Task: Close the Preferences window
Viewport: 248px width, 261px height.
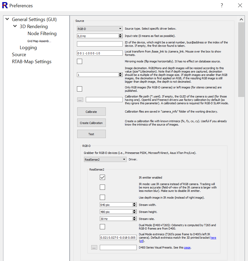Action: click(x=240, y=5)
